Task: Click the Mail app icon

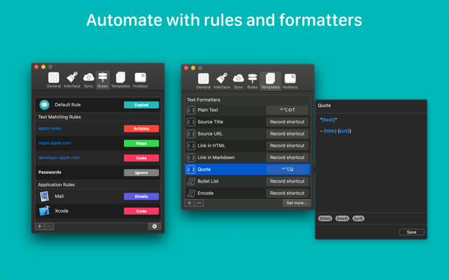Action: click(44, 196)
